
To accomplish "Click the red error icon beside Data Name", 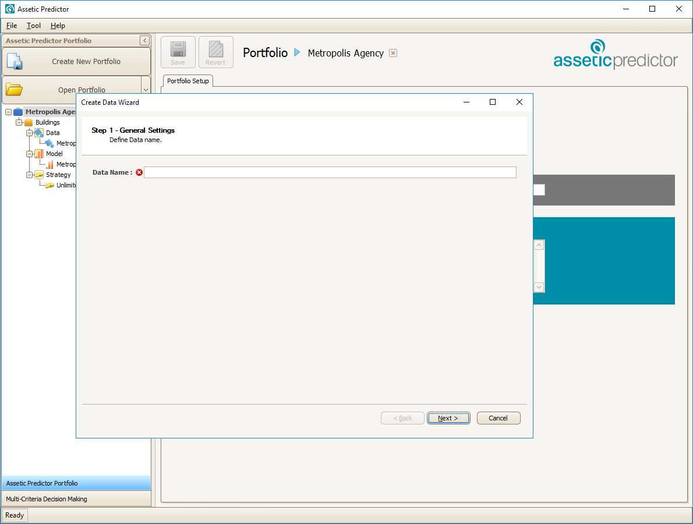I will (139, 172).
